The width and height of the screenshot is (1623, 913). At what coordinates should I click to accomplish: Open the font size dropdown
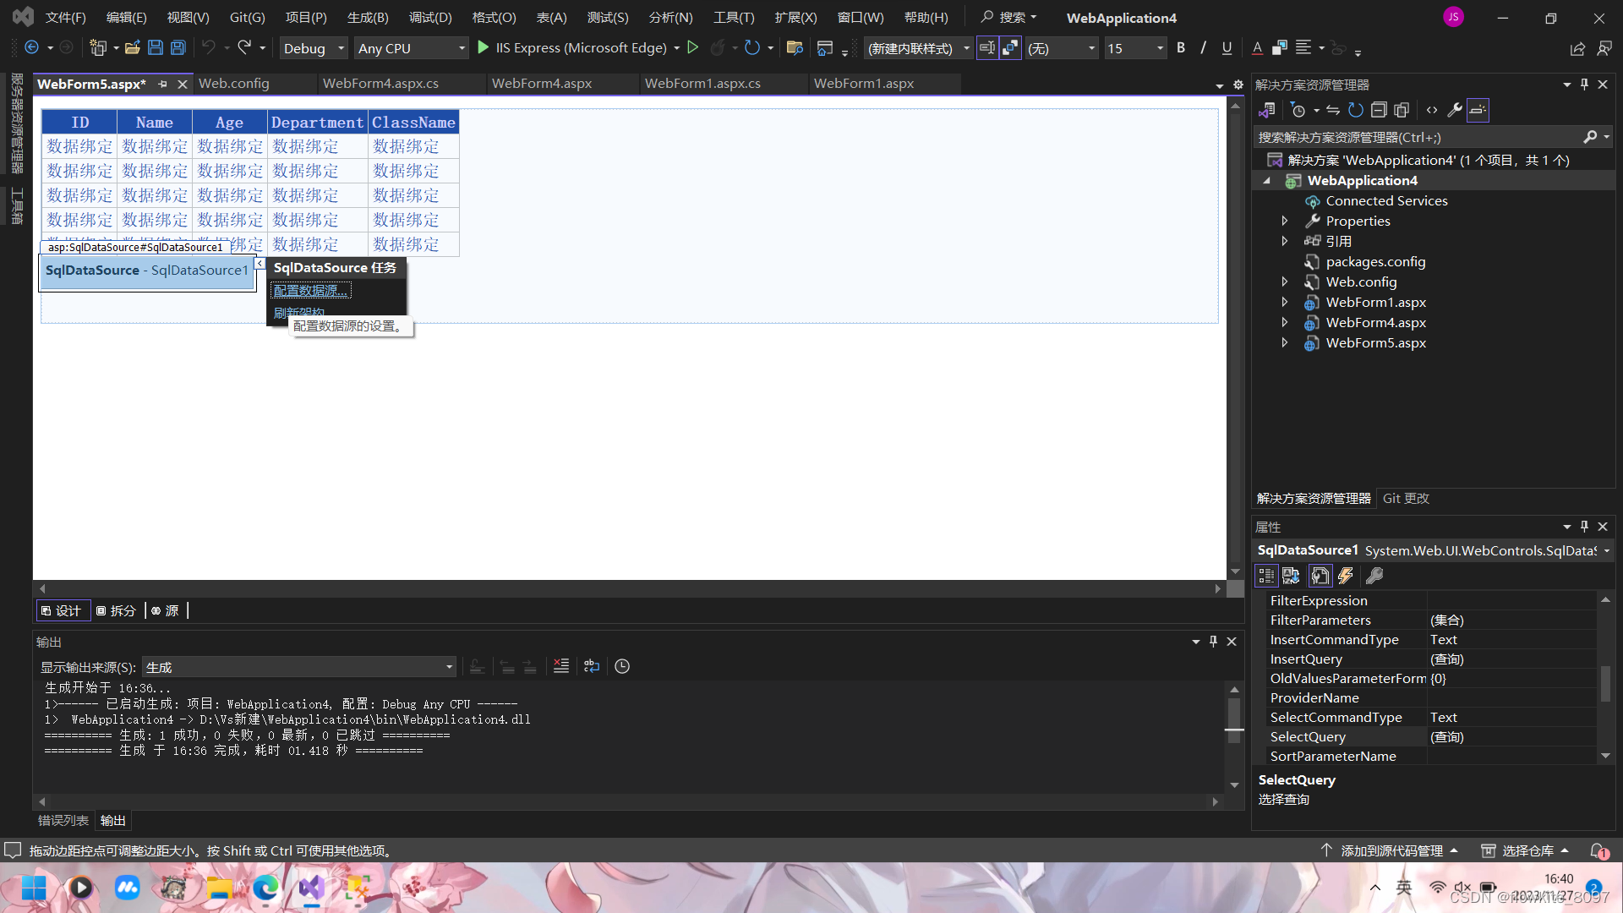[1160, 48]
